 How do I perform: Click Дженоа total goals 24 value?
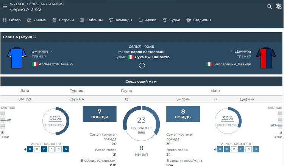coord(168,155)
